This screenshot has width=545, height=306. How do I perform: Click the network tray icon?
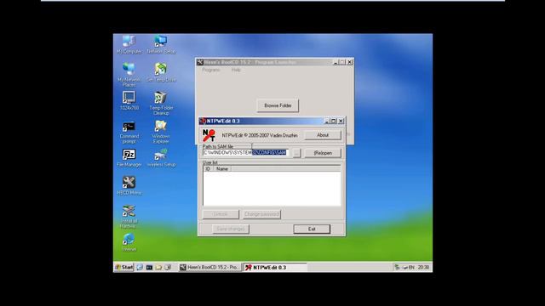pyautogui.click(x=397, y=267)
